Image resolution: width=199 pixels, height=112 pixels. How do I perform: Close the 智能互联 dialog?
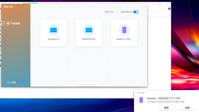coord(144,7)
